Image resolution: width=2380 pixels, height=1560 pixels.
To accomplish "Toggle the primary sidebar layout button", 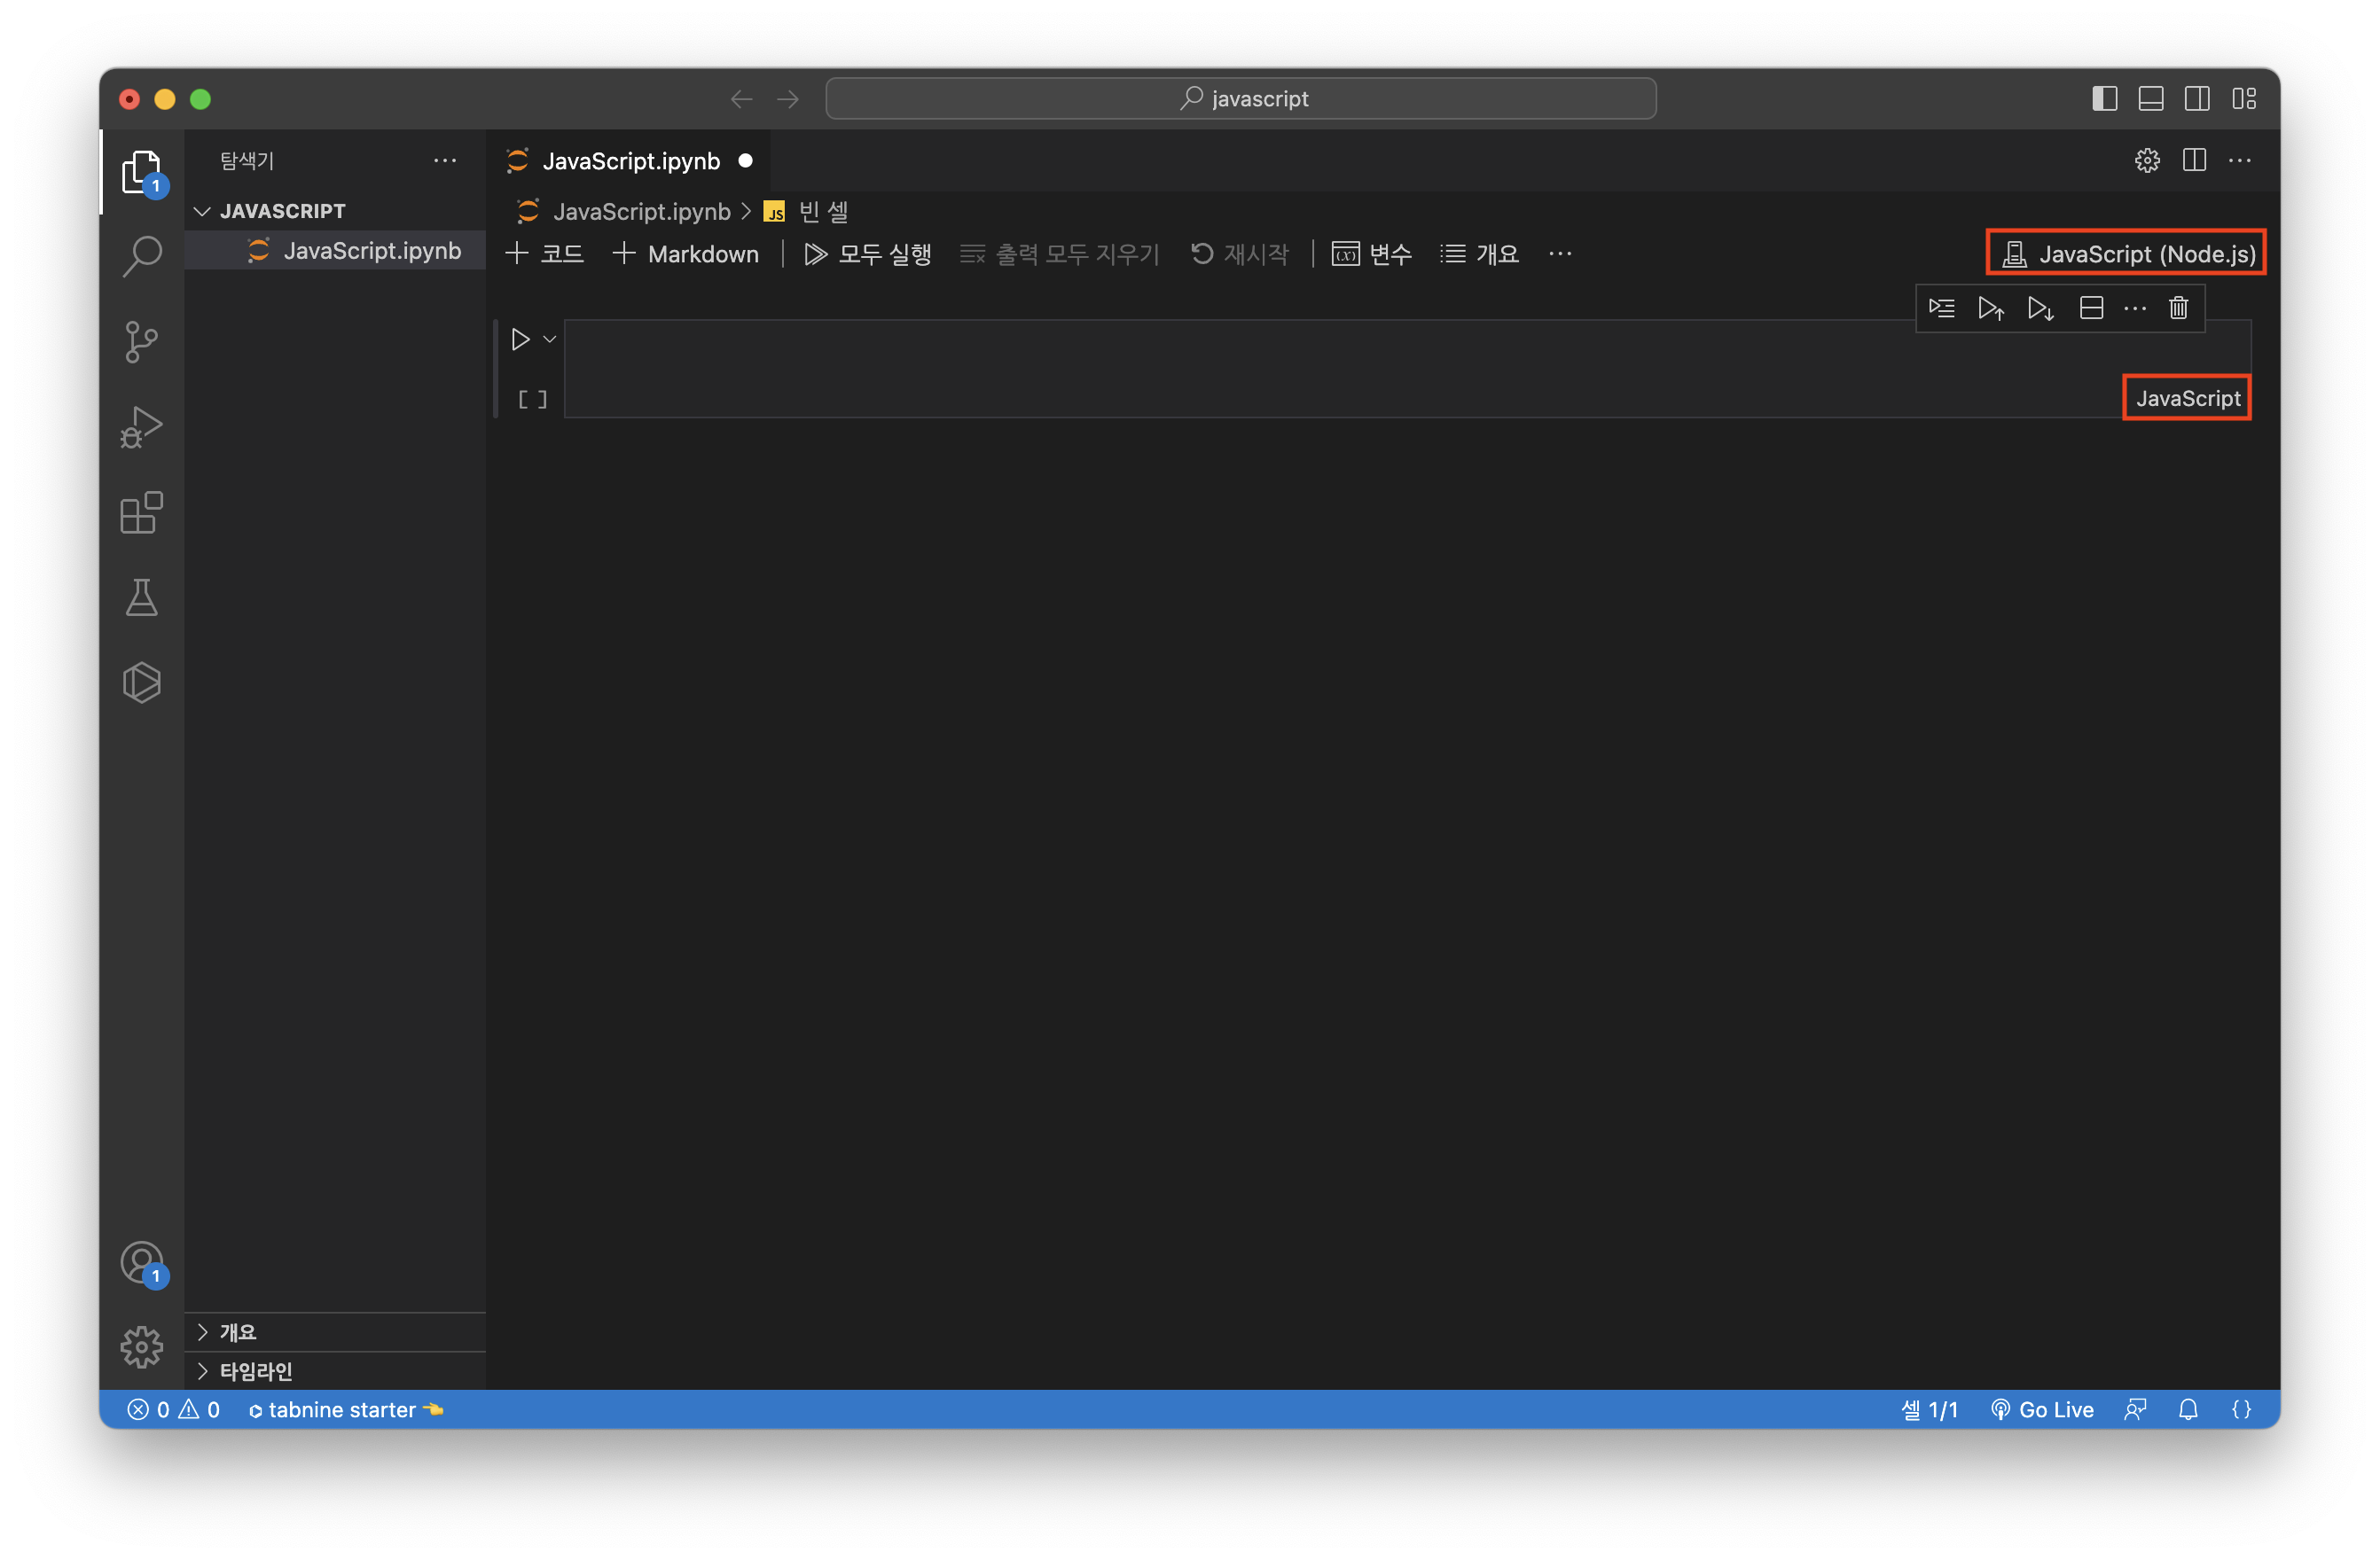I will pyautogui.click(x=2104, y=97).
